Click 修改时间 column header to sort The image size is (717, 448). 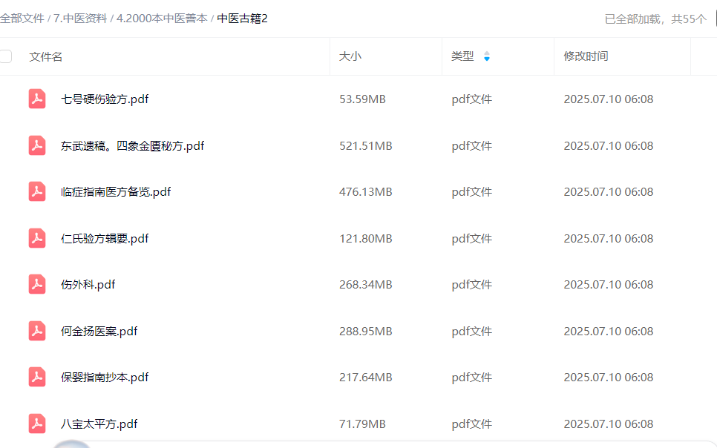pyautogui.click(x=586, y=56)
